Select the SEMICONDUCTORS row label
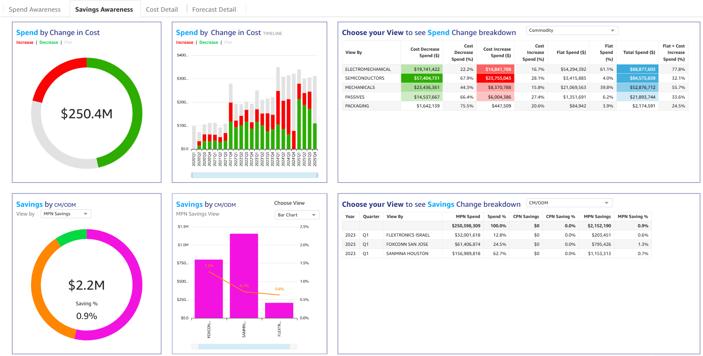Viewport: 703px width, 356px height. [365, 78]
